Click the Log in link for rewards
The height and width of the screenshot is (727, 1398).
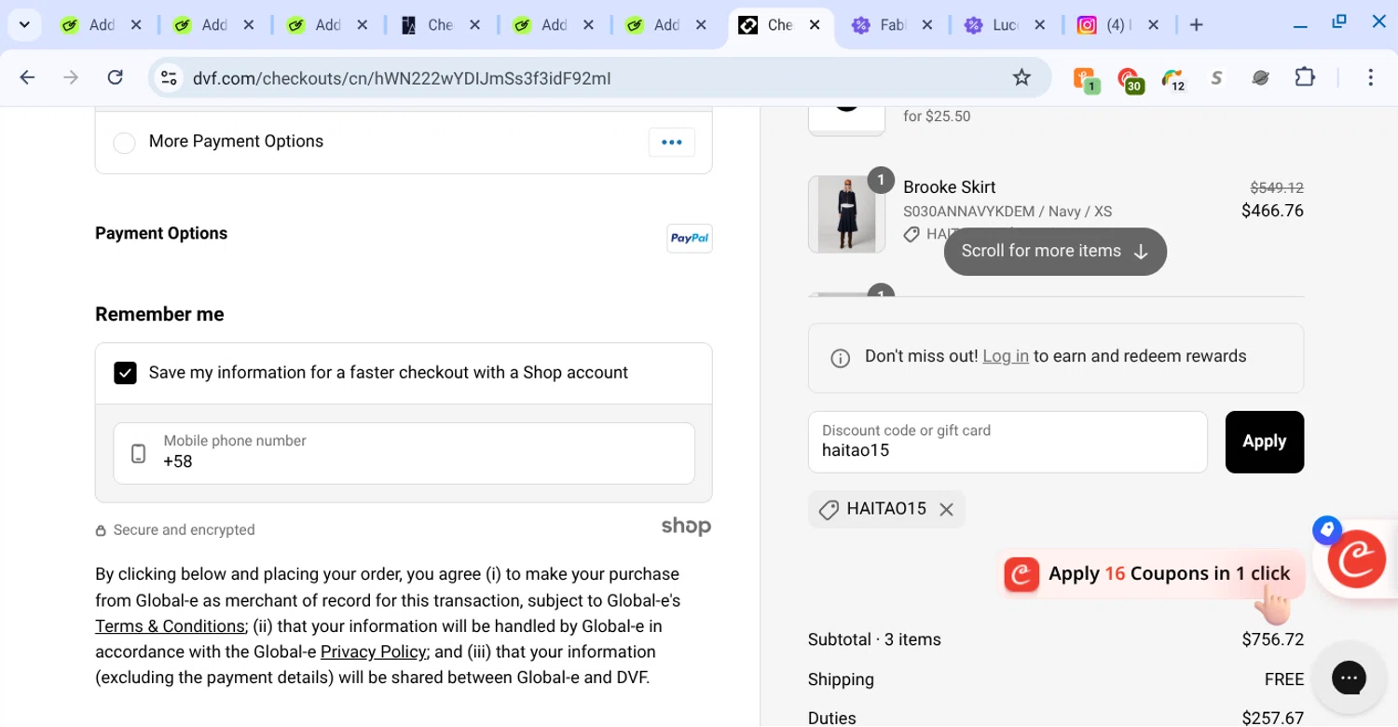coord(1006,356)
